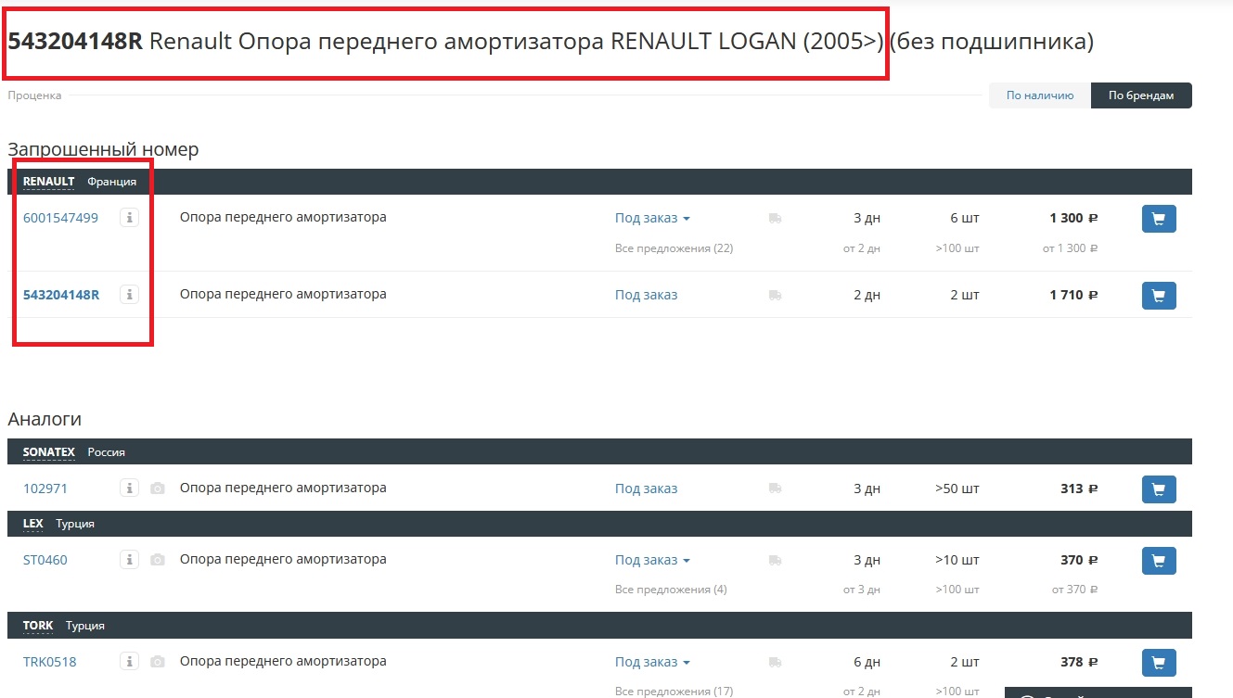Show 'Все предложения (17)' for TRK0518
Viewport: 1233px width, 698px height.
pyautogui.click(x=674, y=692)
